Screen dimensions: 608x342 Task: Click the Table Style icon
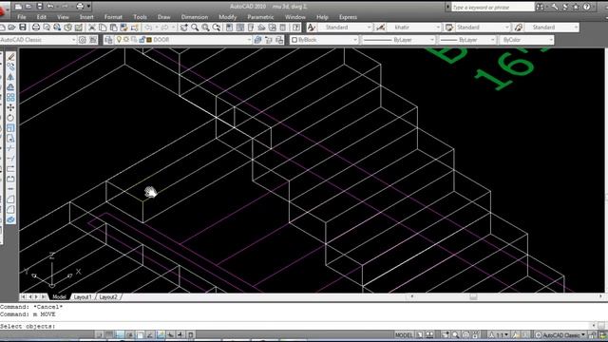point(449,28)
